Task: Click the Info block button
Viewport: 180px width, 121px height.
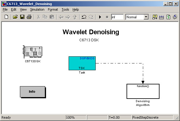Action: point(33,92)
